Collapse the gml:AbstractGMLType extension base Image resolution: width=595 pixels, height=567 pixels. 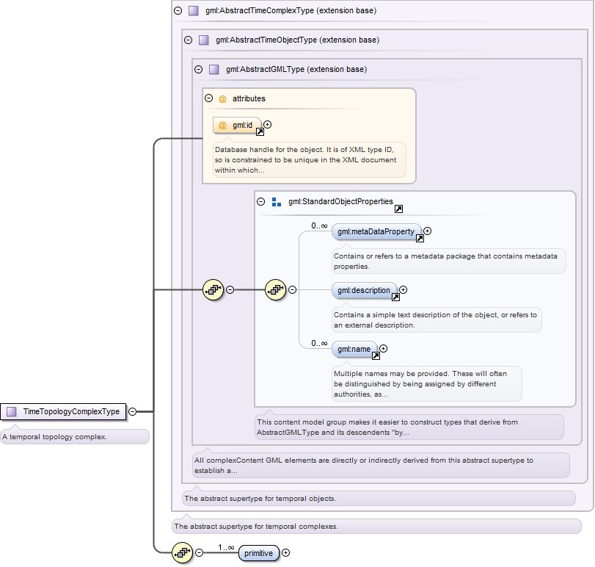tap(199, 69)
